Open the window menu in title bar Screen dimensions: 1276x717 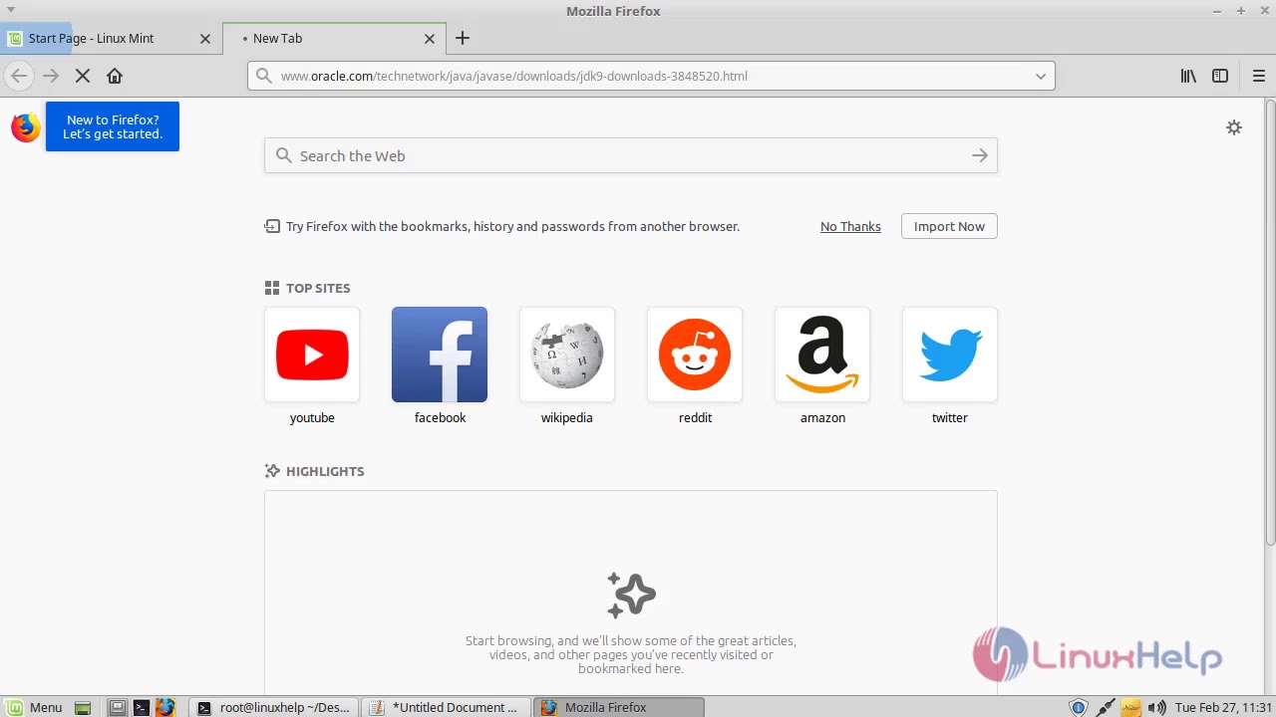11,10
